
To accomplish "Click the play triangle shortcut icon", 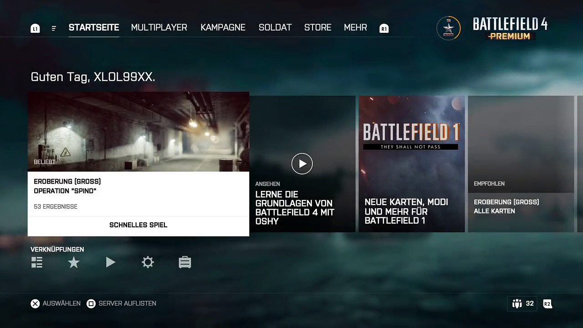I will pyautogui.click(x=111, y=262).
